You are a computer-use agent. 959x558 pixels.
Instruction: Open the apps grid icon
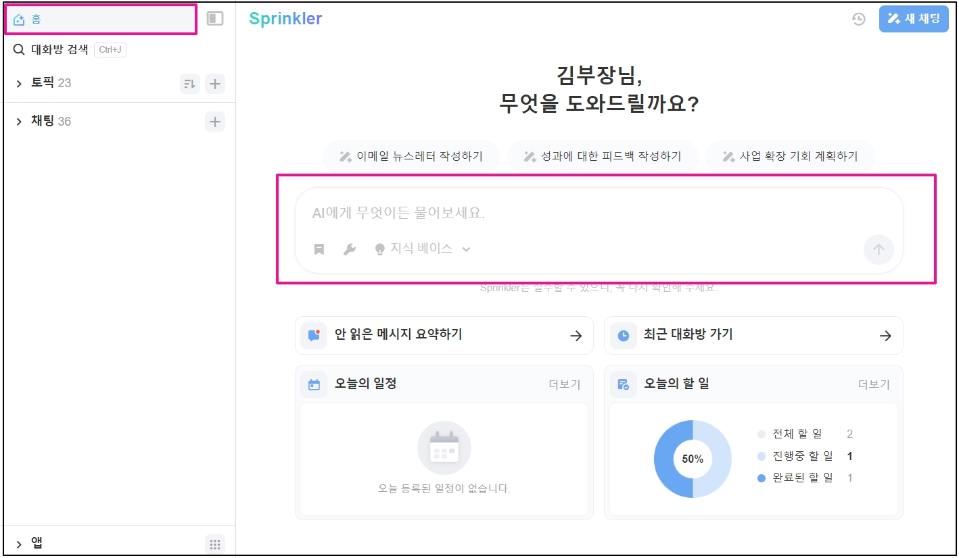point(215,544)
